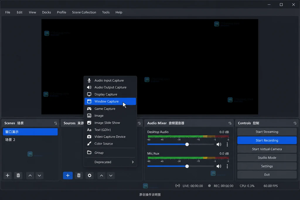Move source up with arrow icon

(x=101, y=175)
